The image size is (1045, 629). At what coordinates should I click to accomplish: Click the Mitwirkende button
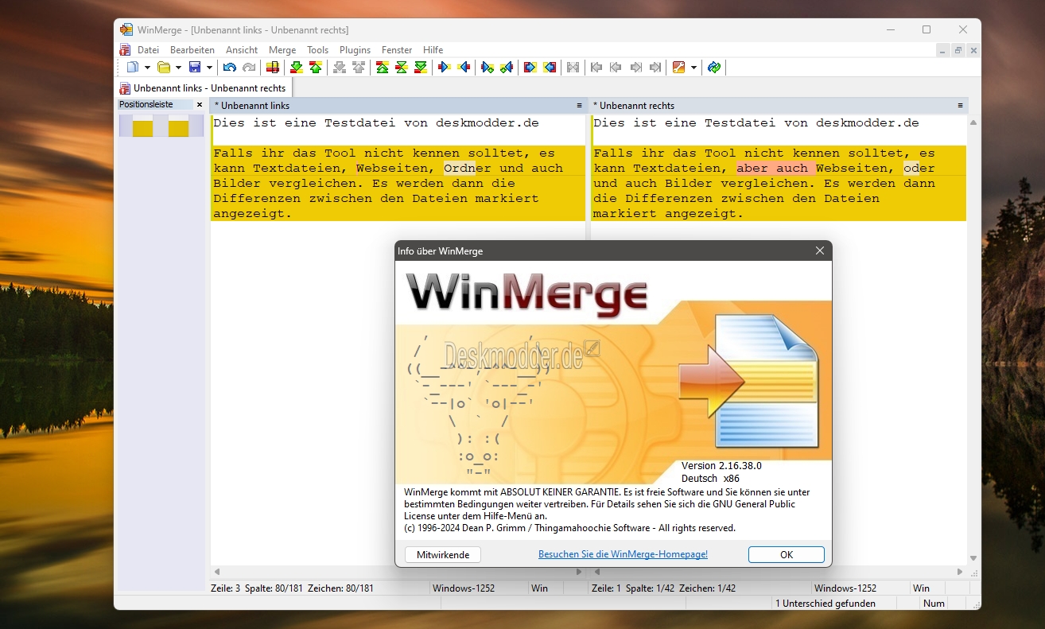point(443,554)
